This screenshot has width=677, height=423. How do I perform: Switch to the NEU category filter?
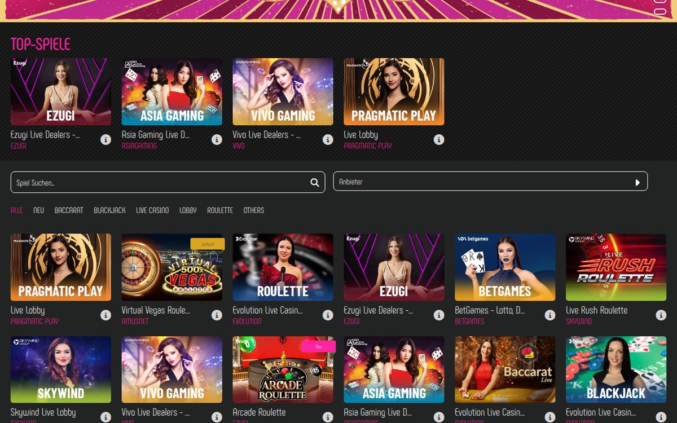point(38,210)
